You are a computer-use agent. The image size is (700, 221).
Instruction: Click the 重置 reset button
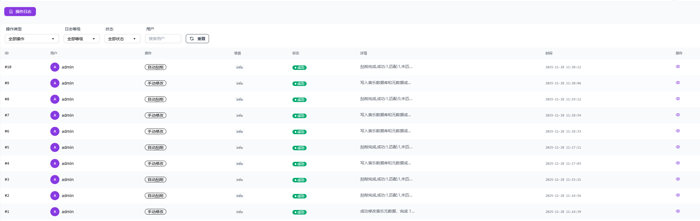tap(197, 39)
